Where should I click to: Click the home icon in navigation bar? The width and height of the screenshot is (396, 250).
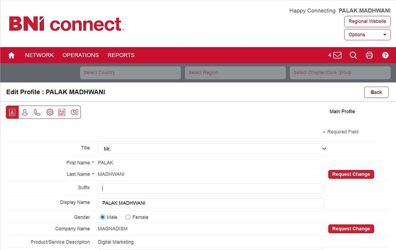[11, 55]
